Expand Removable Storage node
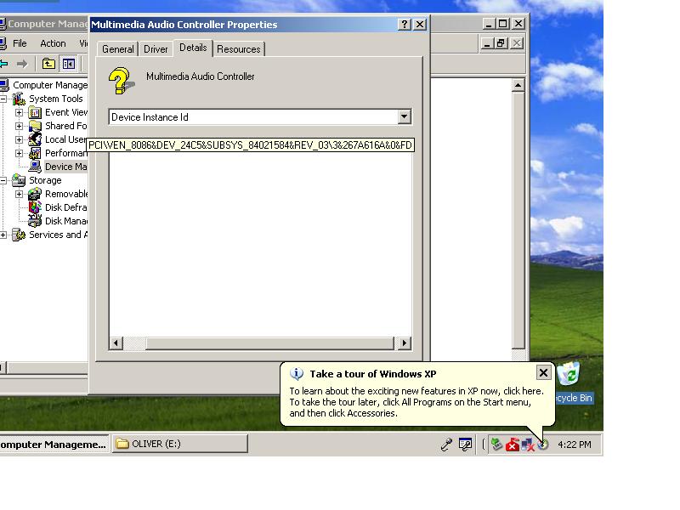This screenshot has width=680, height=510. (19, 194)
